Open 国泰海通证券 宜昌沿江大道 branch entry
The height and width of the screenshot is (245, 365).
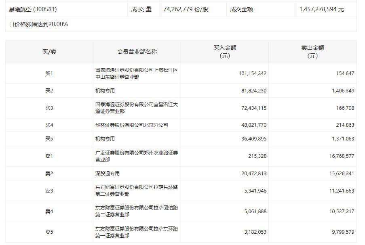coord(136,108)
